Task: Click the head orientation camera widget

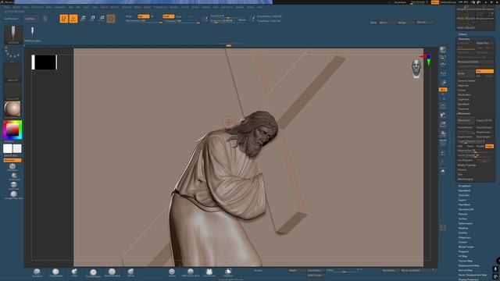Action: (x=416, y=68)
